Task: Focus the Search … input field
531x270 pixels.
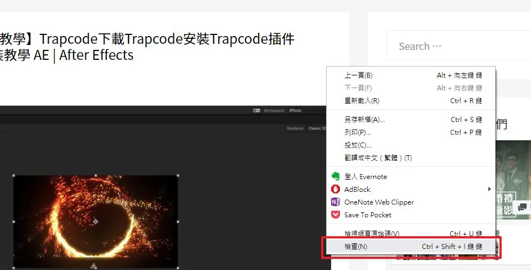Action: click(x=458, y=46)
